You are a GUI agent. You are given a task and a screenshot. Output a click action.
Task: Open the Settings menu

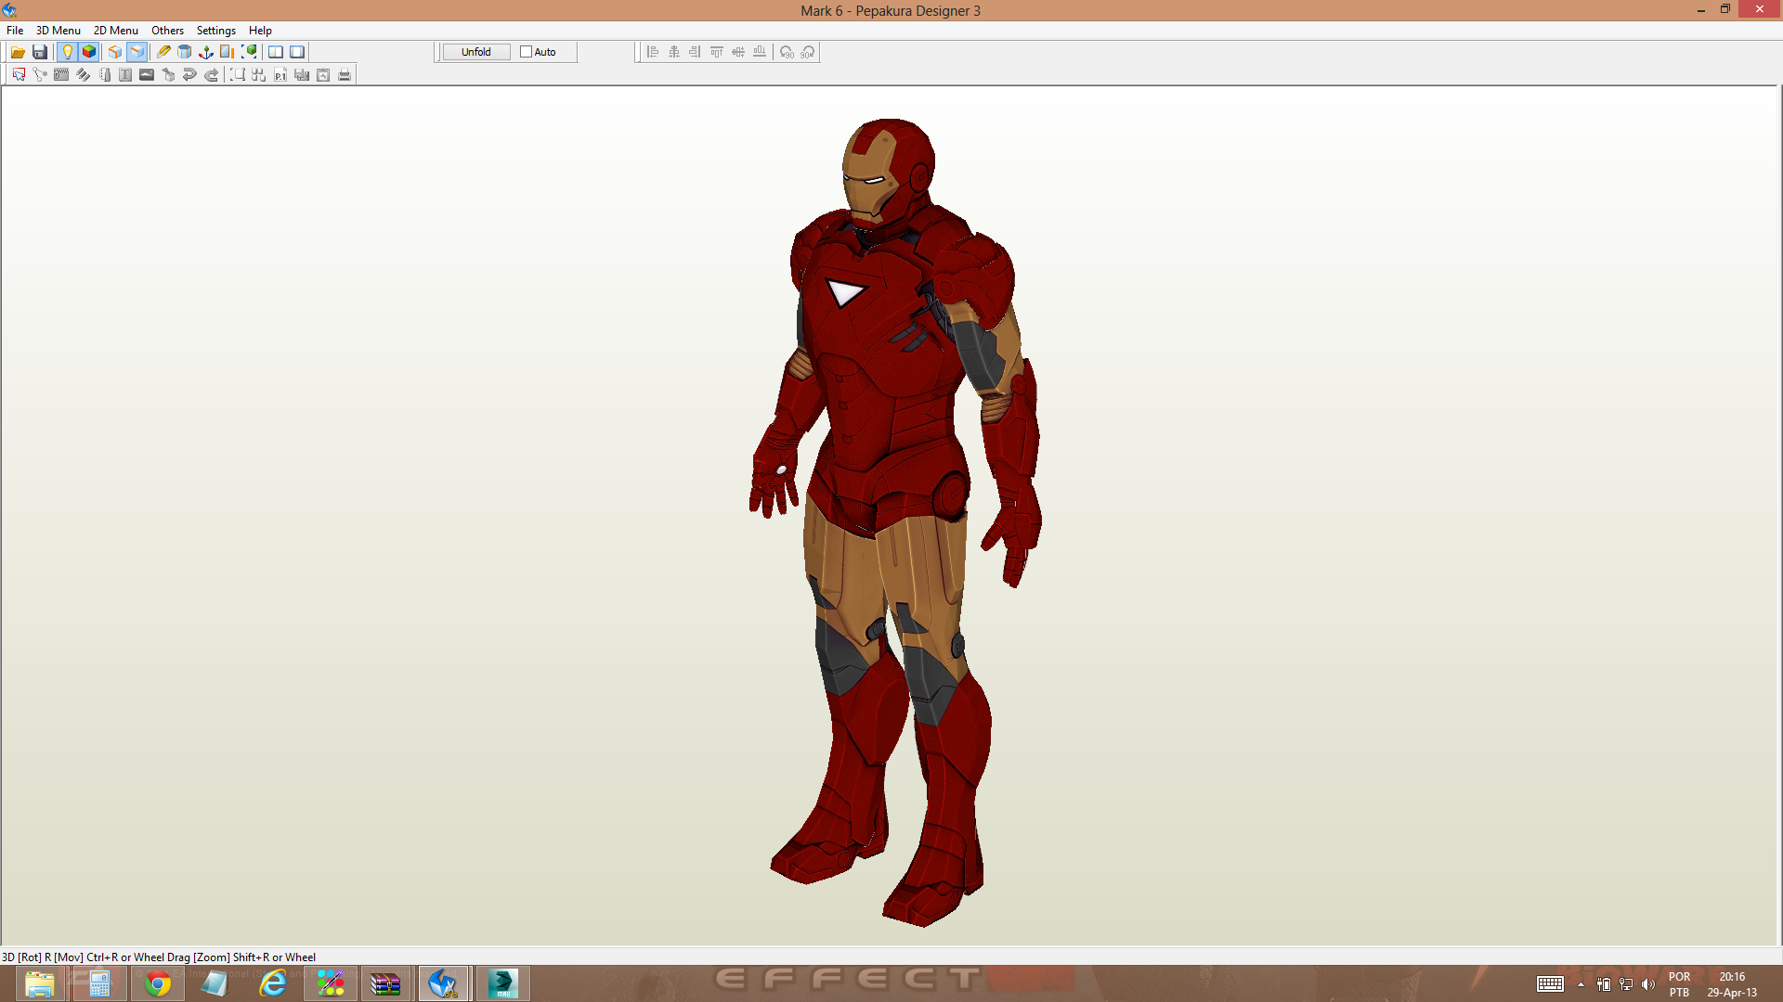[215, 31]
